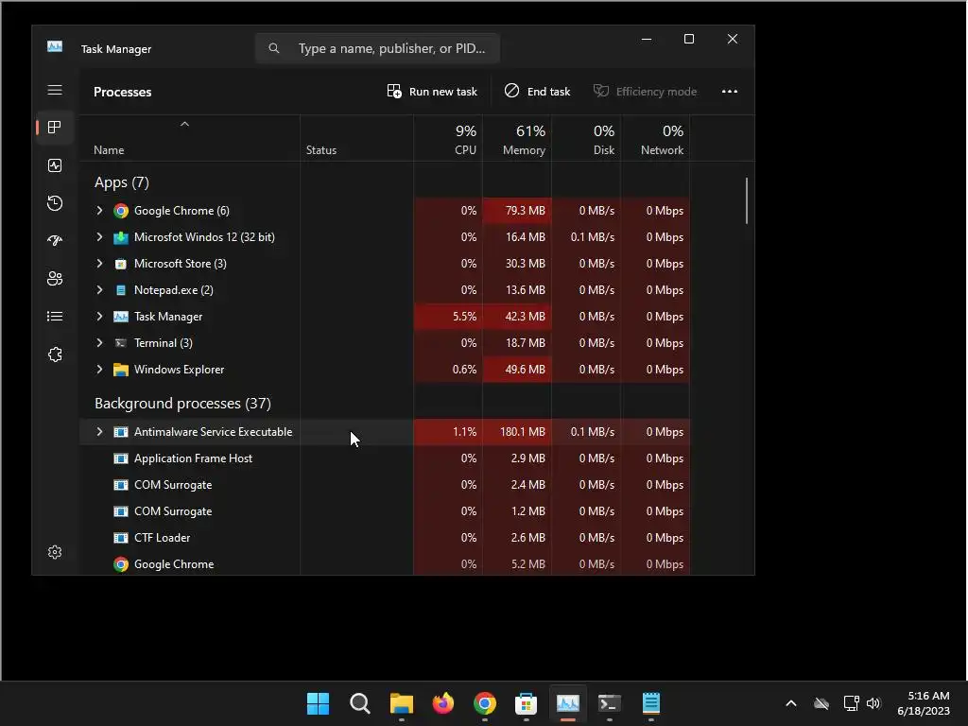968x726 pixels.
Task: Open File Explorer from the taskbar
Action: coord(401,703)
